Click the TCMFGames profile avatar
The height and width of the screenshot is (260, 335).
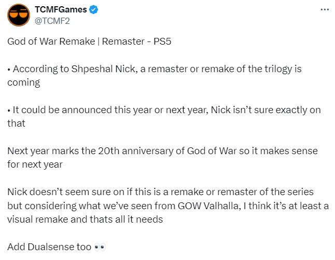[18, 15]
